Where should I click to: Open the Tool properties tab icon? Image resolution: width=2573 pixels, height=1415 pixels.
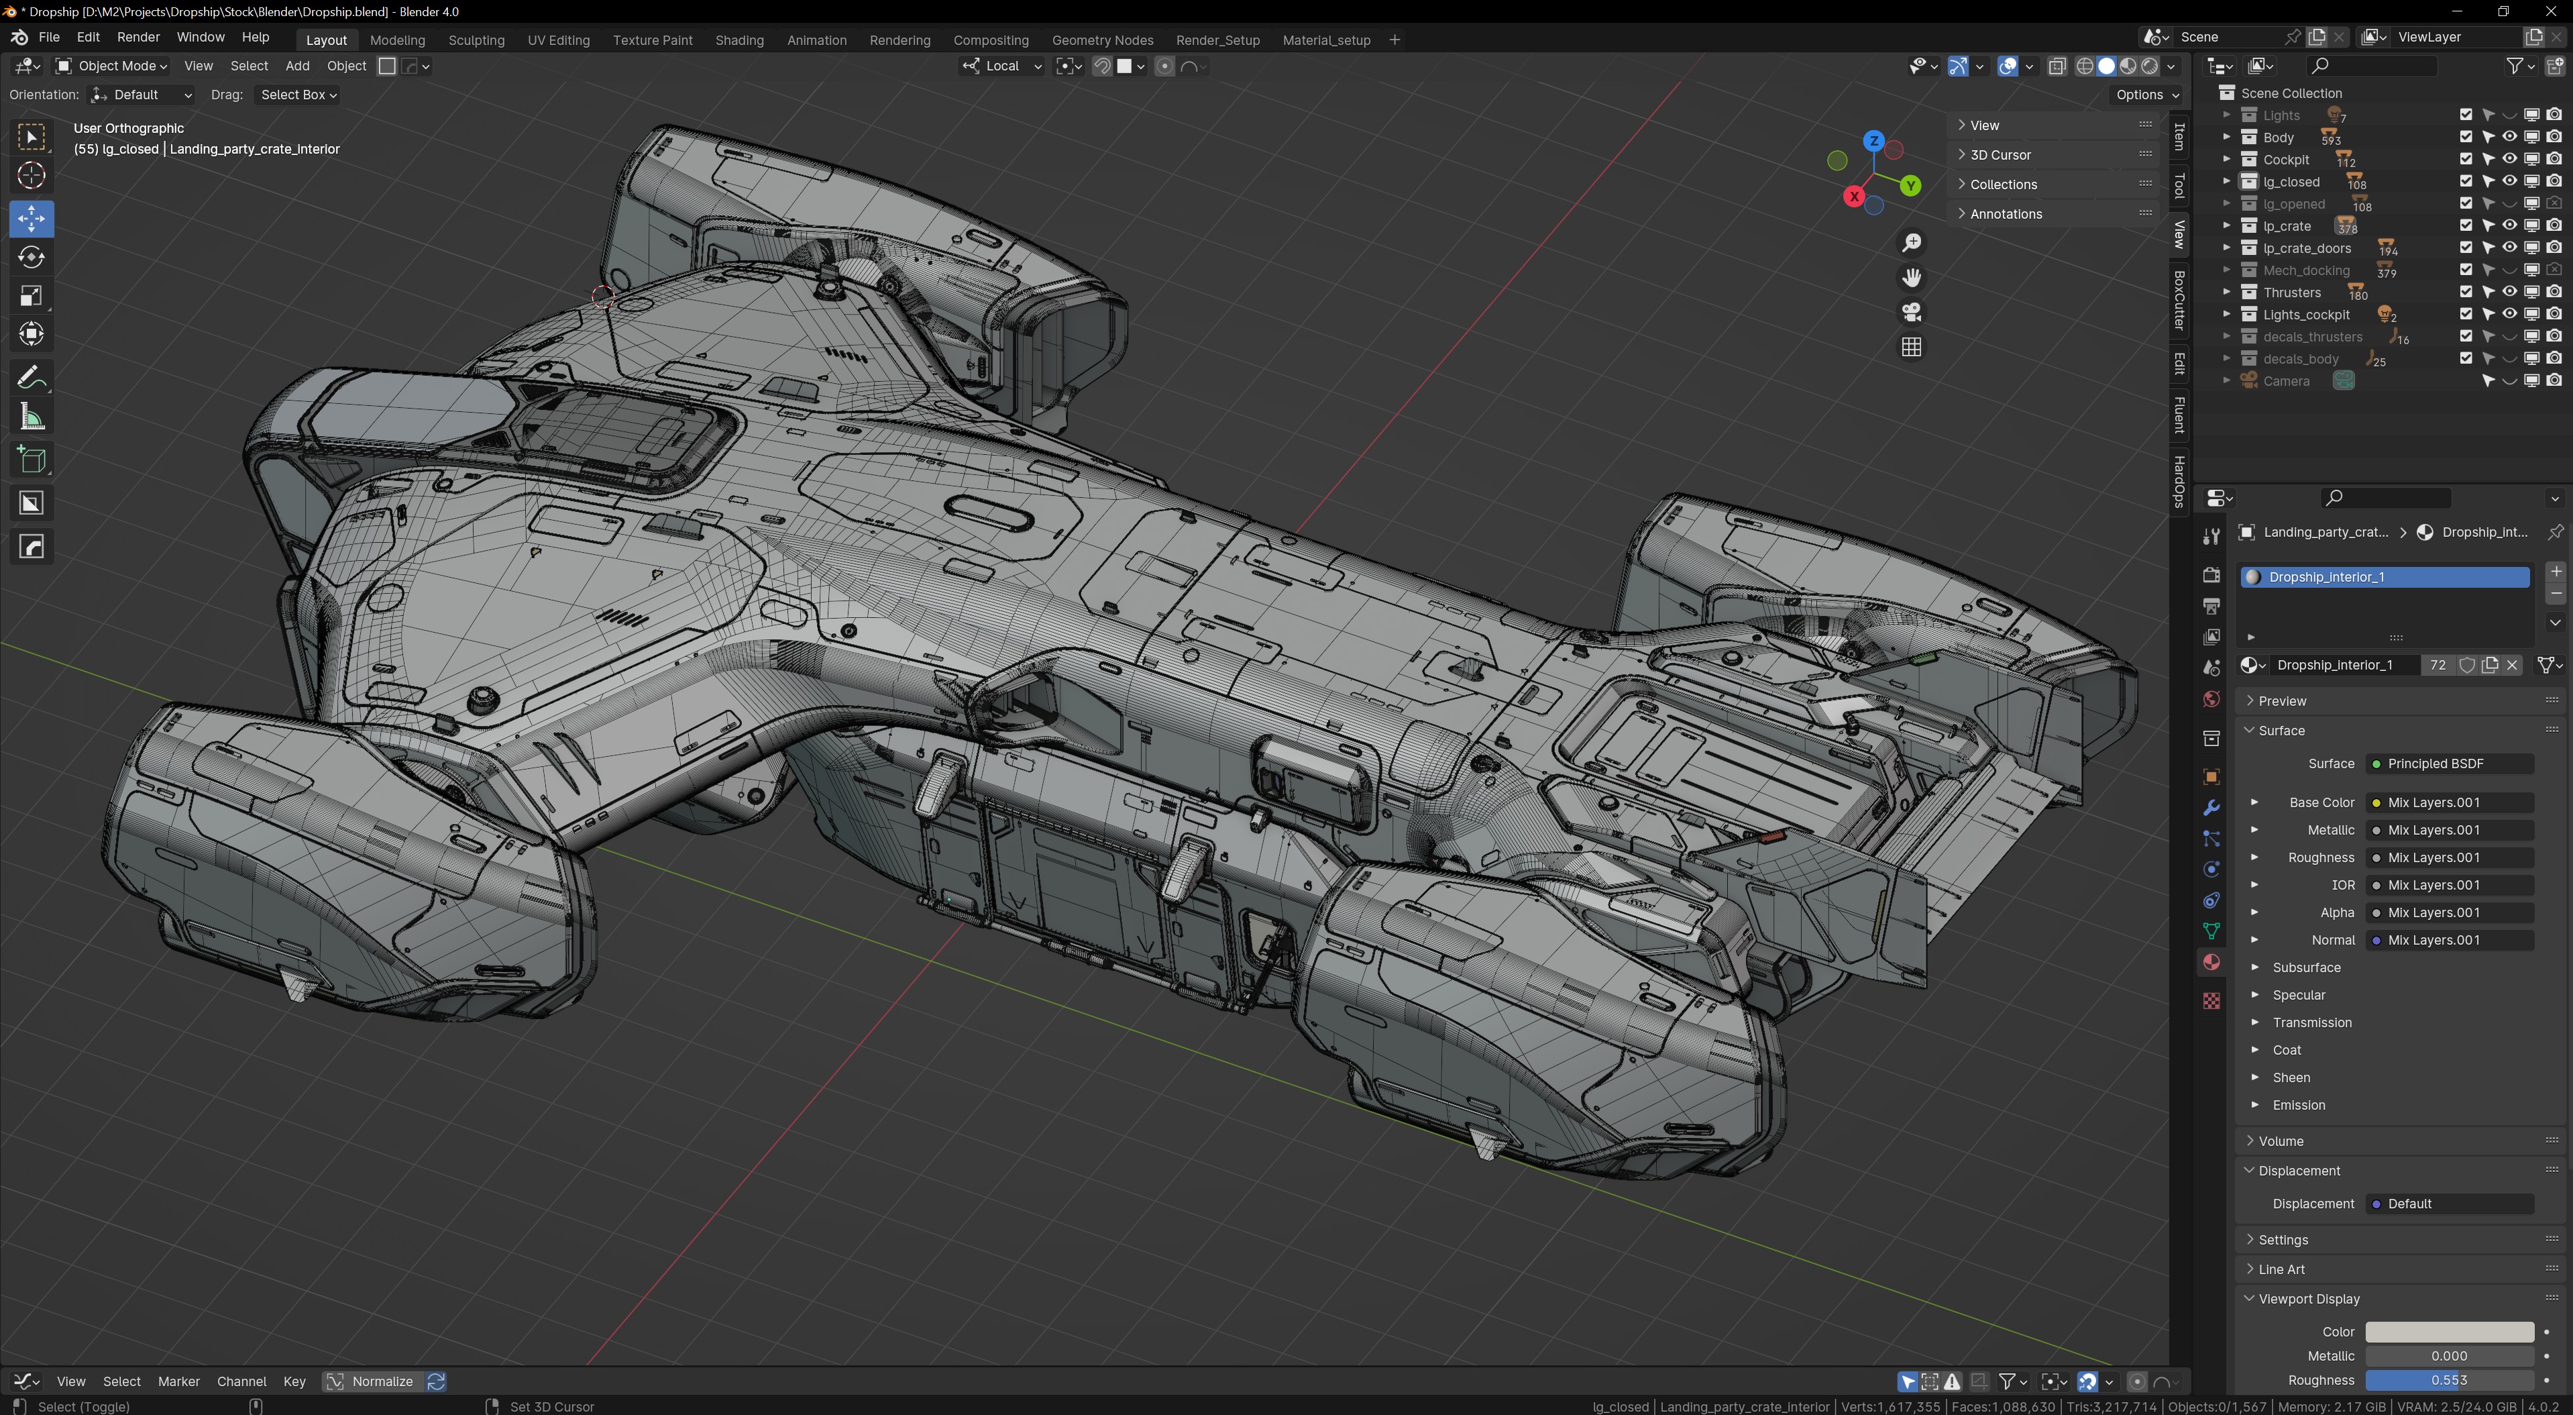[2211, 537]
